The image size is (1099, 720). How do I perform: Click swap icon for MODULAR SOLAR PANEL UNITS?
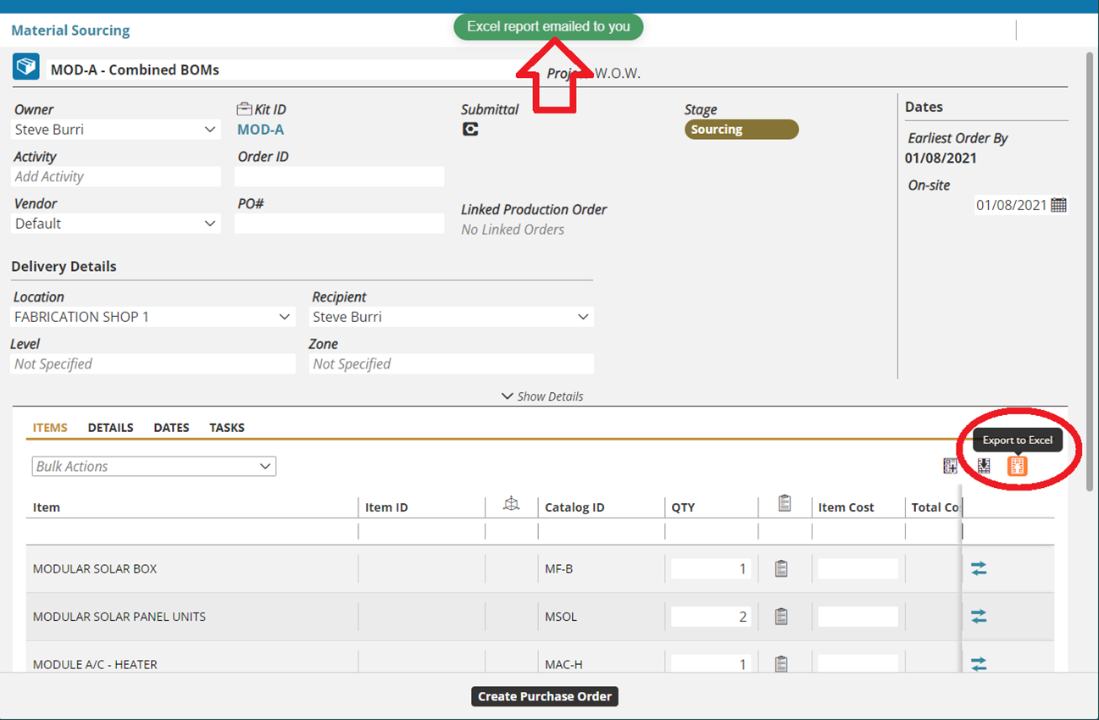click(x=979, y=617)
